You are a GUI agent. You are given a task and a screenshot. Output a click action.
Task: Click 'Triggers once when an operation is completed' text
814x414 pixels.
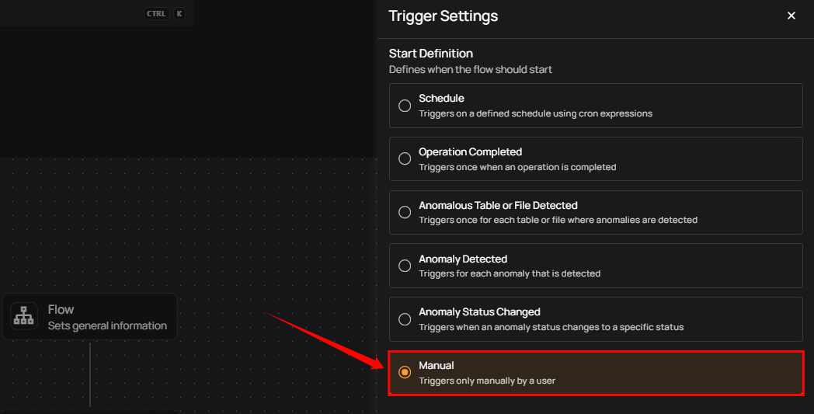point(517,167)
